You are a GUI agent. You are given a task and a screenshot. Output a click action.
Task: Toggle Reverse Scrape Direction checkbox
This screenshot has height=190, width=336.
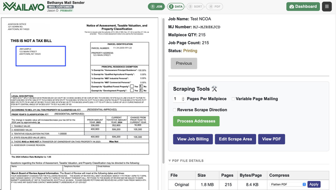(174, 110)
